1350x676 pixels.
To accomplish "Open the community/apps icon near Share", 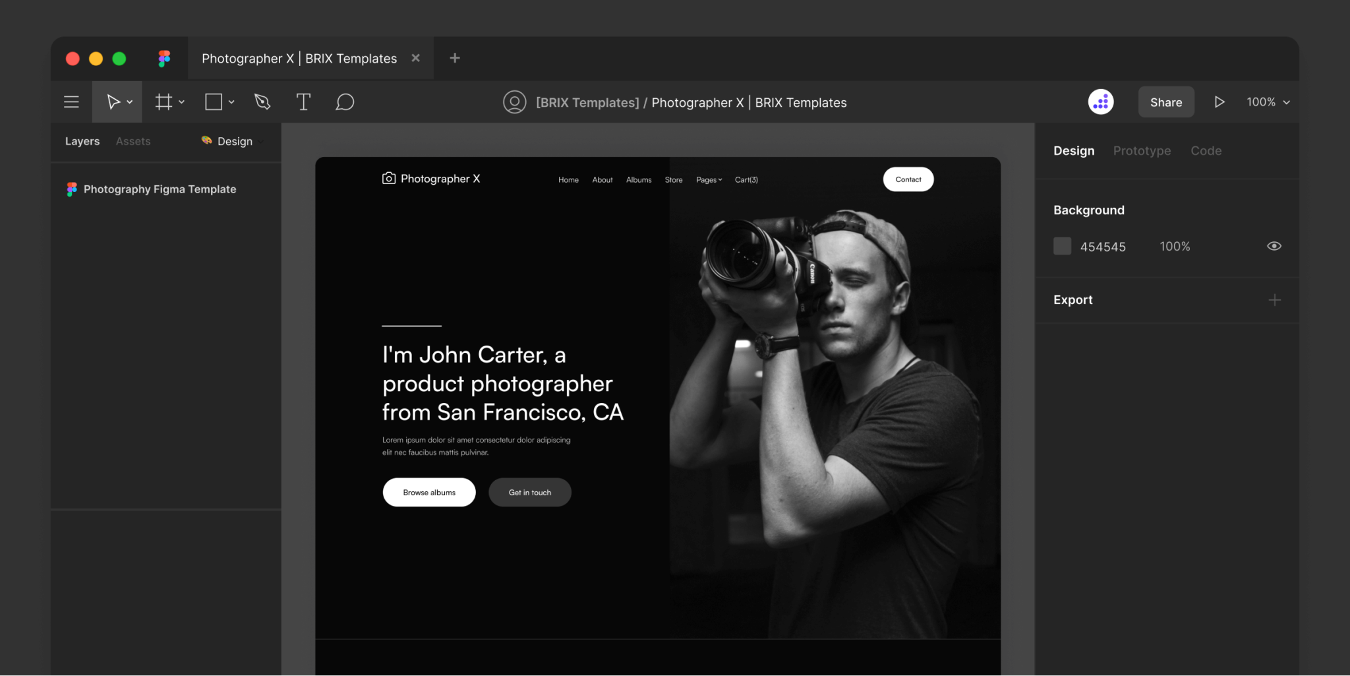I will click(1100, 102).
